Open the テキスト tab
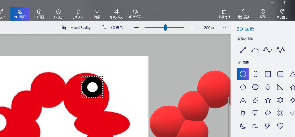 [x=78, y=14]
